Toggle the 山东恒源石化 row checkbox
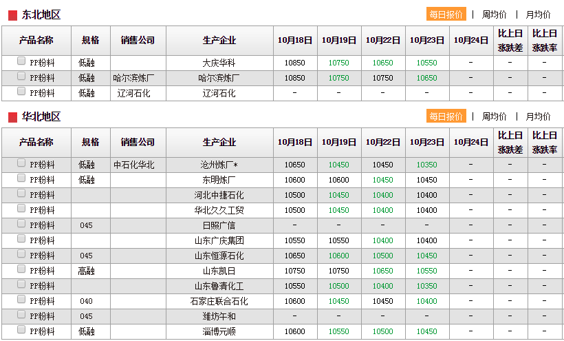Screen dimensions: 564x341 (21, 254)
